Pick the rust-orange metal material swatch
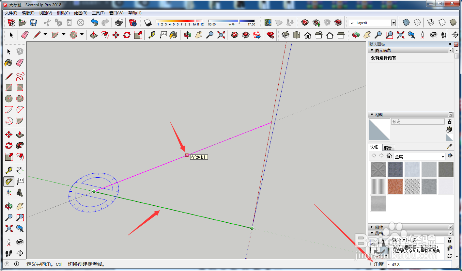462x271 pixels. 395,187
